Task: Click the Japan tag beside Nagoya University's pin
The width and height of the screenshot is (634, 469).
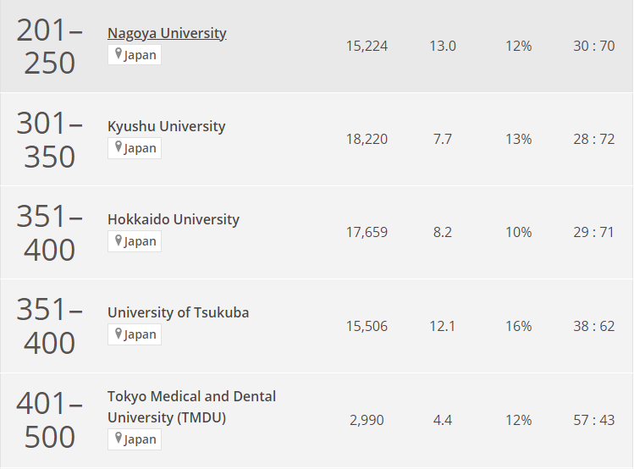Action: click(x=141, y=56)
